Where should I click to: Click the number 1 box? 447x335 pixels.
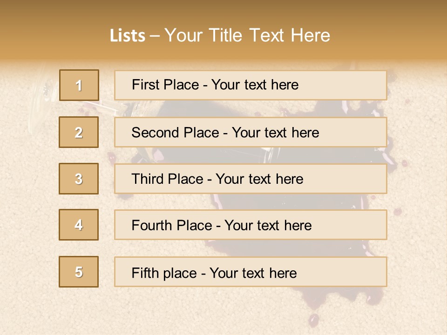pyautogui.click(x=79, y=85)
